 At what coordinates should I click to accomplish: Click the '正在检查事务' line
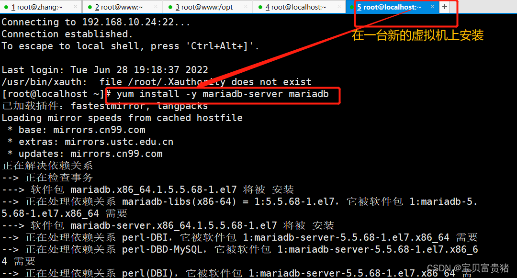pos(47,178)
